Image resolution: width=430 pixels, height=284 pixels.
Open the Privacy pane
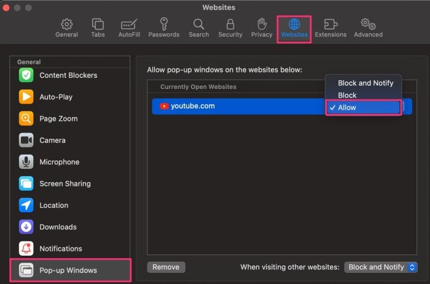(262, 28)
